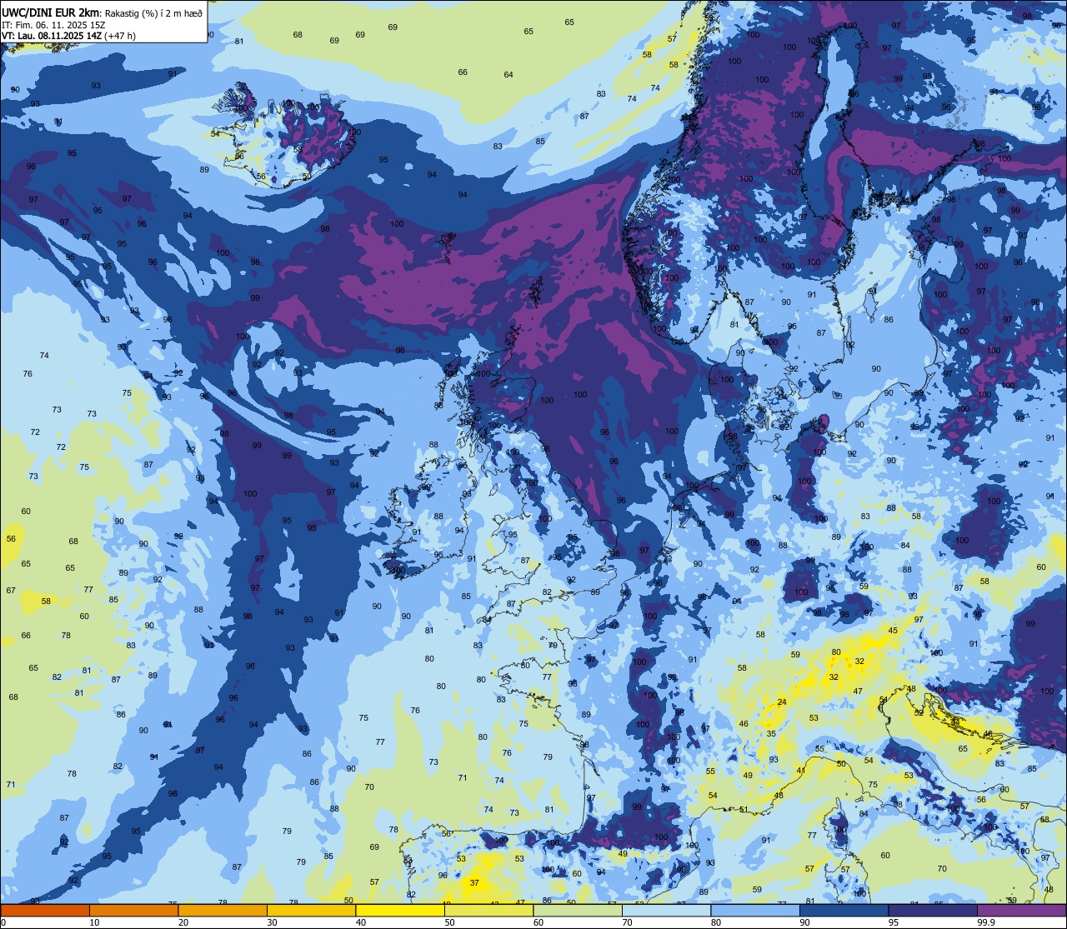The width and height of the screenshot is (1067, 929).
Task: Click the 'VT: Lau. 08.11.2025 14Z (+47 h)' line
Action: pos(68,36)
